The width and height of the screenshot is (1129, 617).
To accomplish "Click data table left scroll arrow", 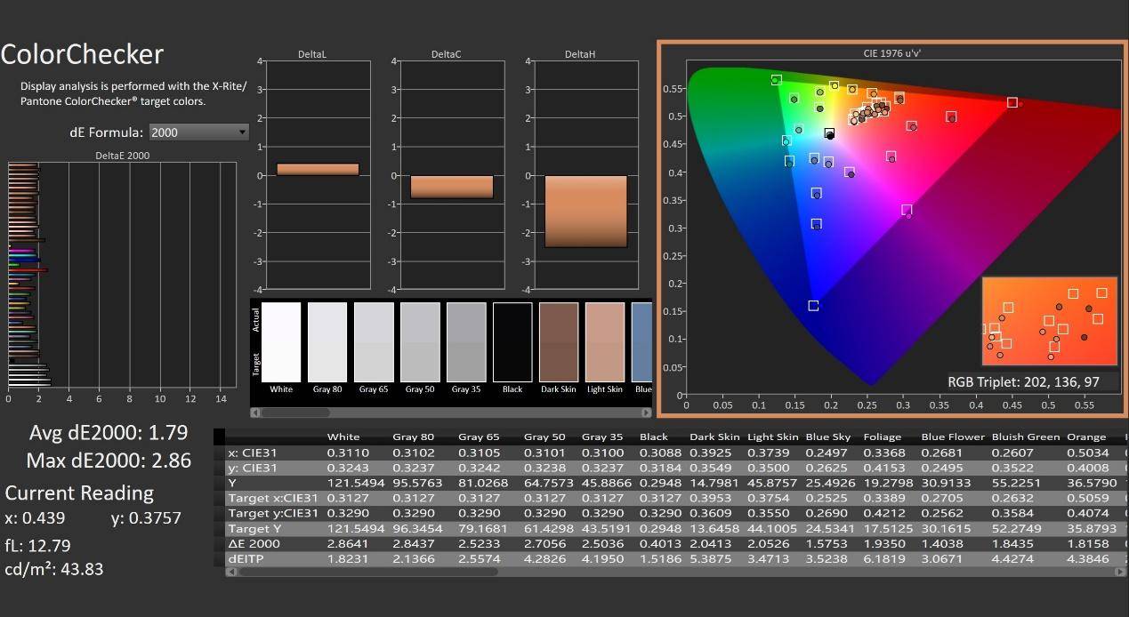I will click(231, 572).
